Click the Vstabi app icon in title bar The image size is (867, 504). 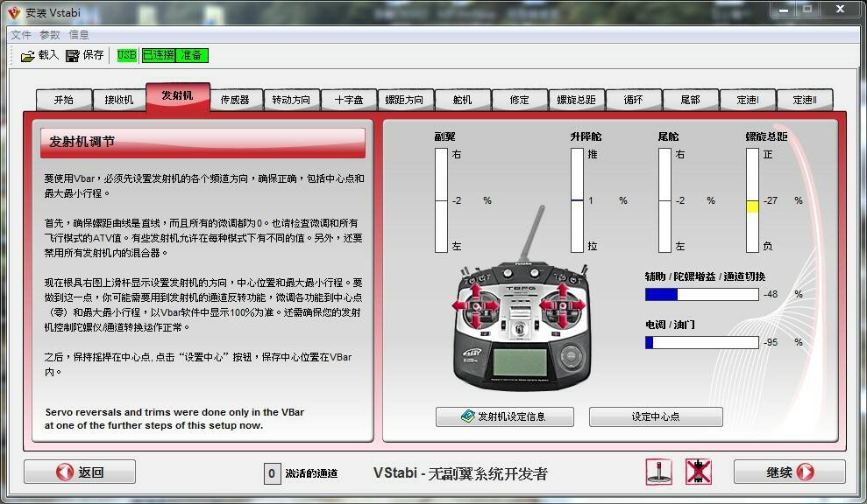[x=14, y=11]
